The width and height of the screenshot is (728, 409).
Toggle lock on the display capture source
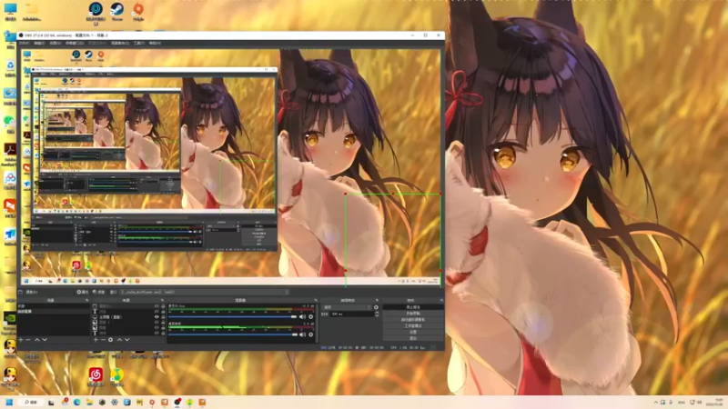(x=163, y=316)
